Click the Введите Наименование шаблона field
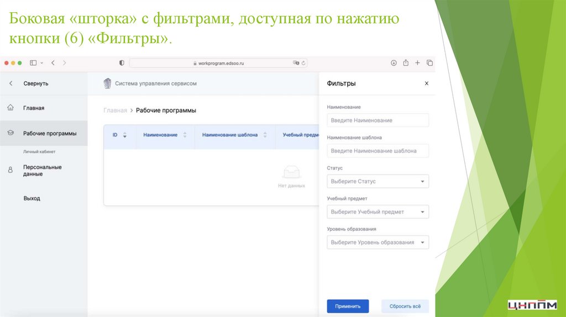566x317 pixels. coord(378,151)
